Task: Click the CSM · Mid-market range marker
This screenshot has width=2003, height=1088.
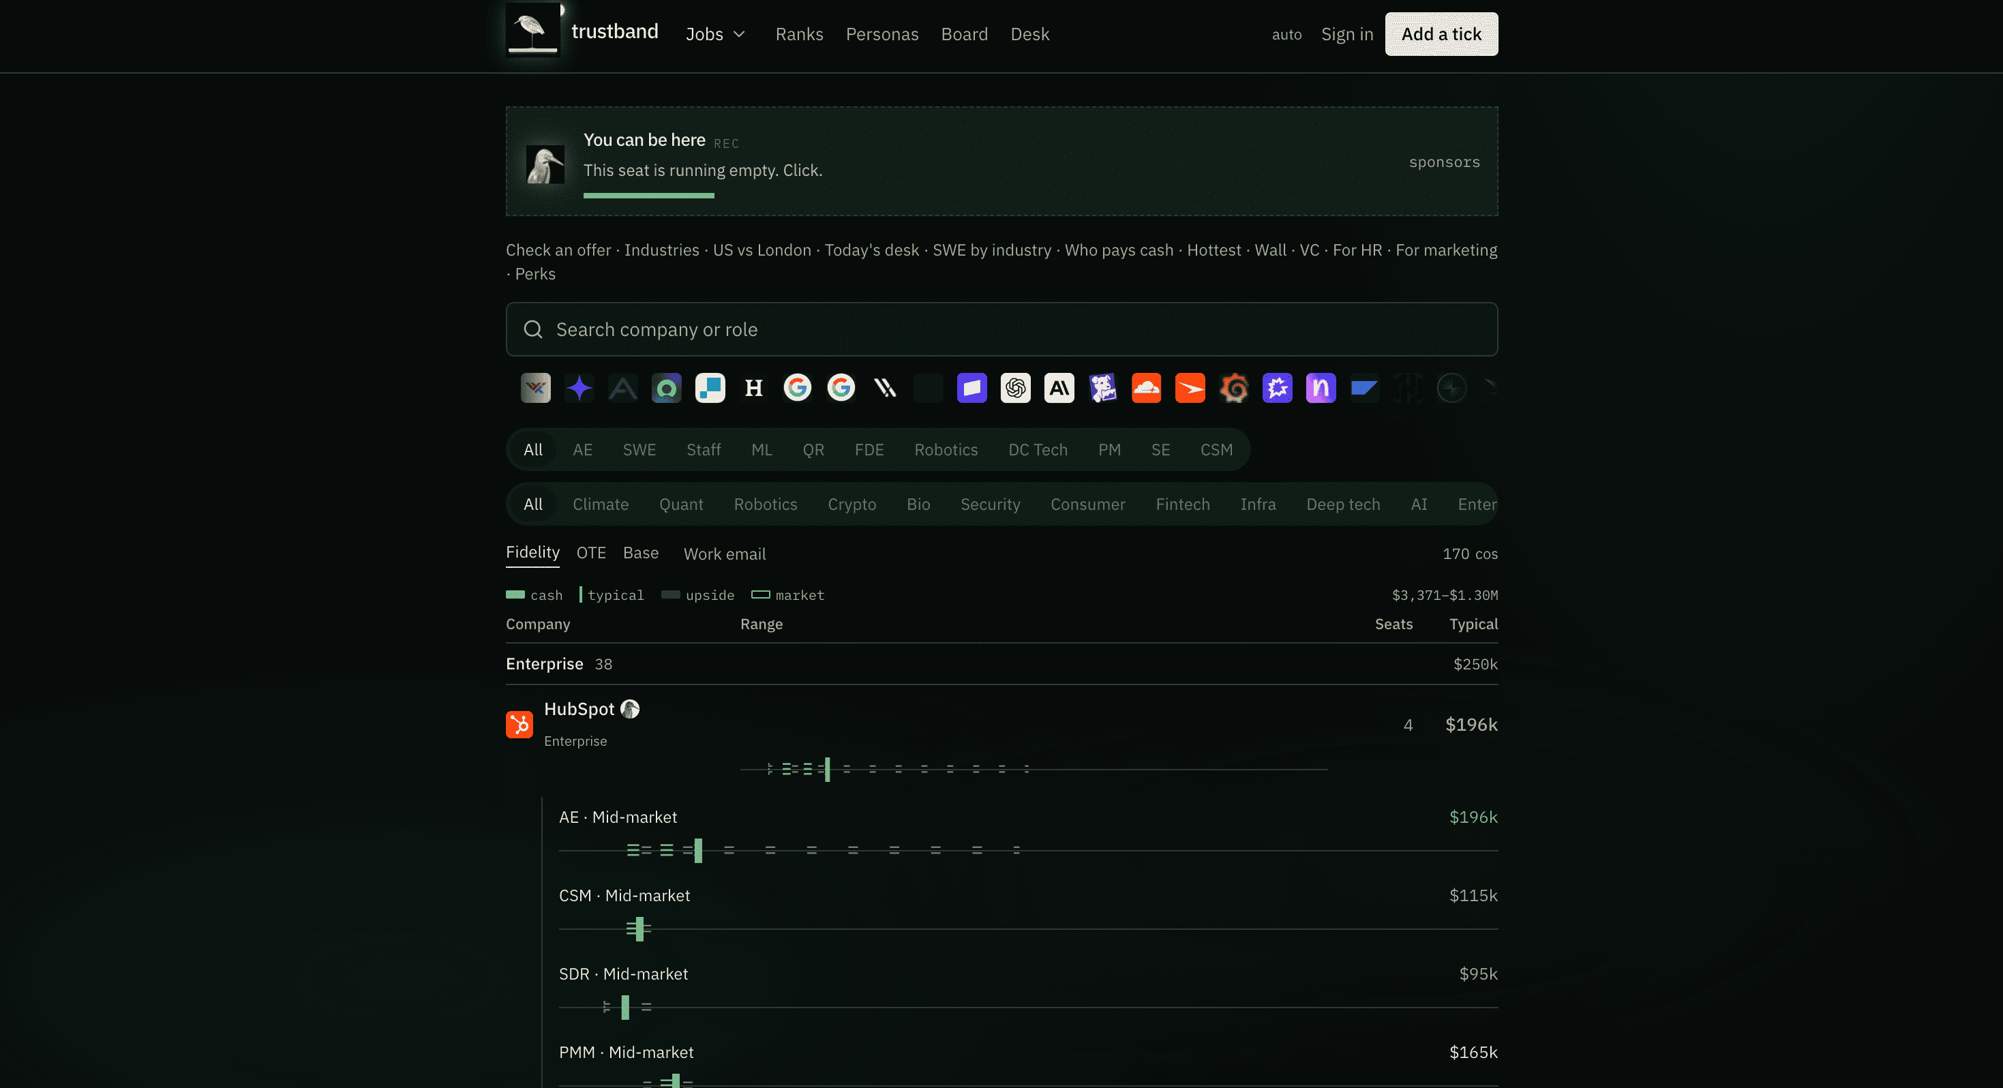Action: [639, 928]
